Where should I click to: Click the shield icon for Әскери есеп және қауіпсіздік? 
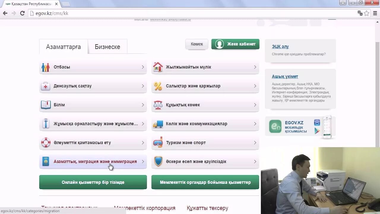pos(158,162)
